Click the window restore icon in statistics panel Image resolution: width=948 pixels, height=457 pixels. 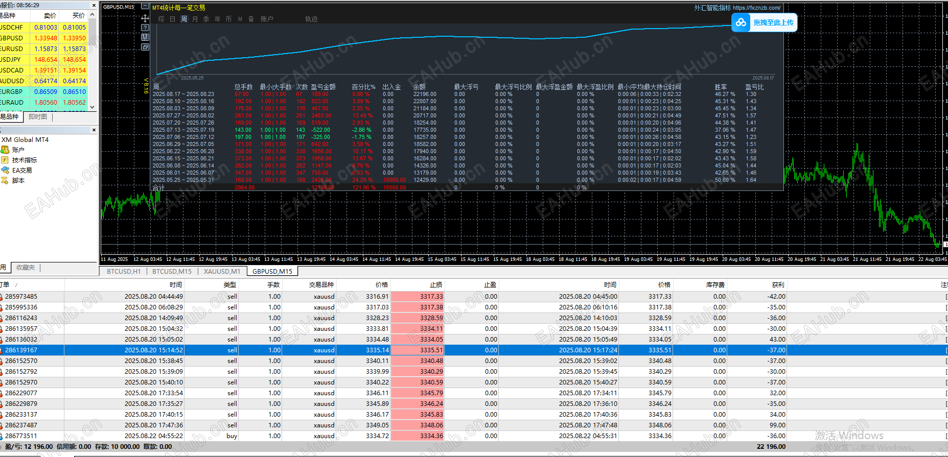click(145, 47)
